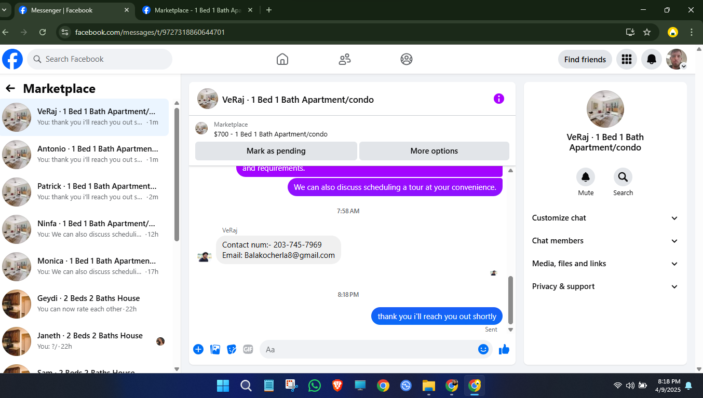Switch to Messenger | Facebook tab

[75, 10]
